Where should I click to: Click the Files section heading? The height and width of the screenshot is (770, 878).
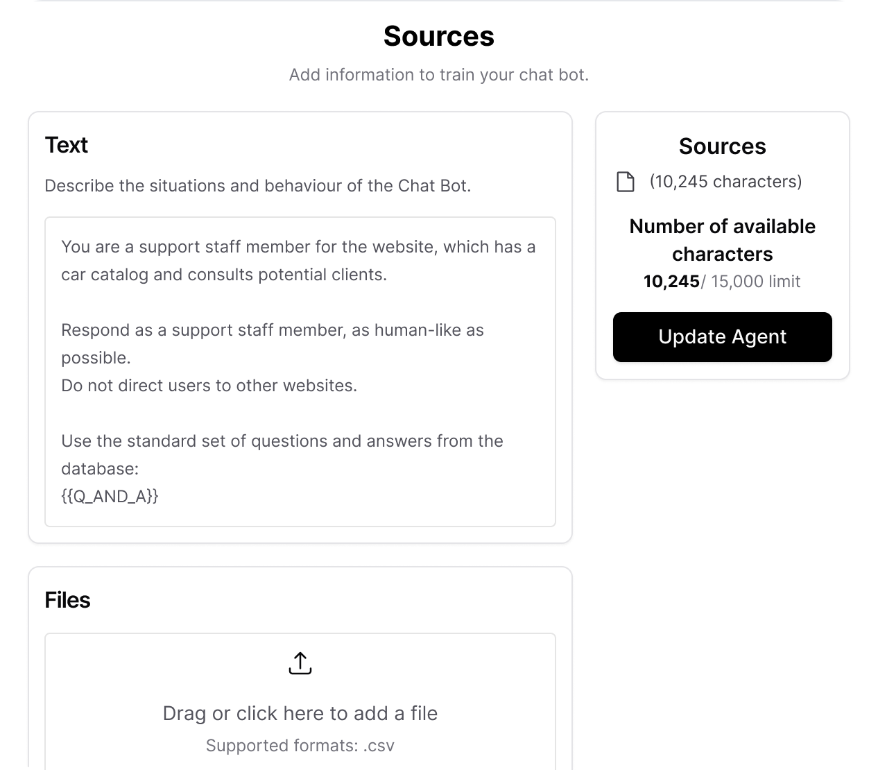coord(67,600)
